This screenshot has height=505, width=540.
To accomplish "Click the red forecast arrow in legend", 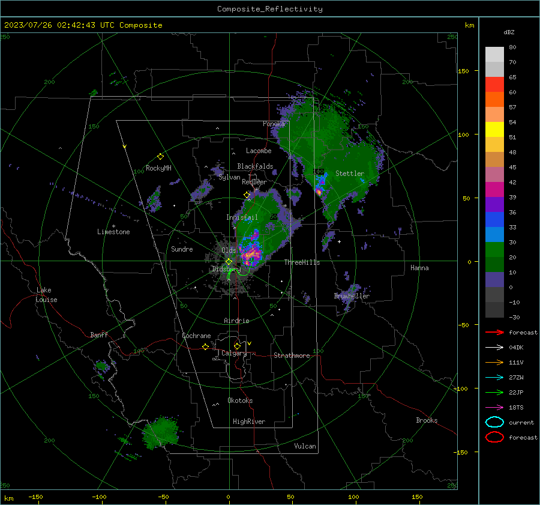I will pos(494,332).
